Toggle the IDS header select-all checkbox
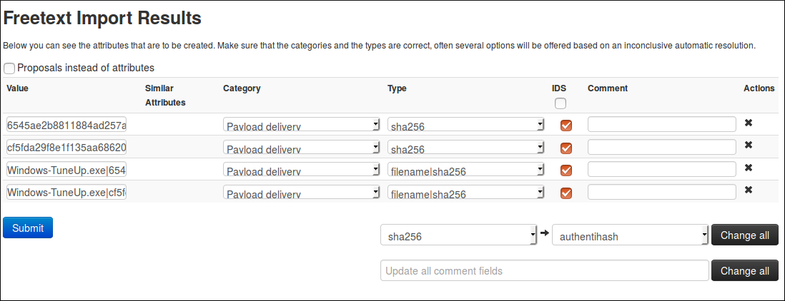The height and width of the screenshot is (301, 785). [560, 103]
